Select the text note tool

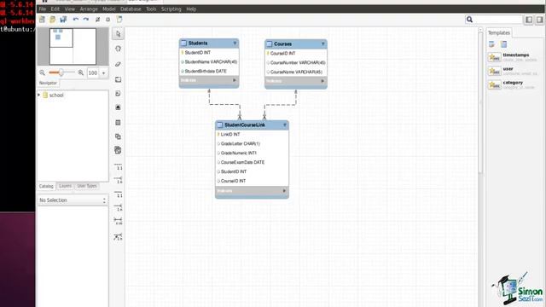click(x=118, y=93)
